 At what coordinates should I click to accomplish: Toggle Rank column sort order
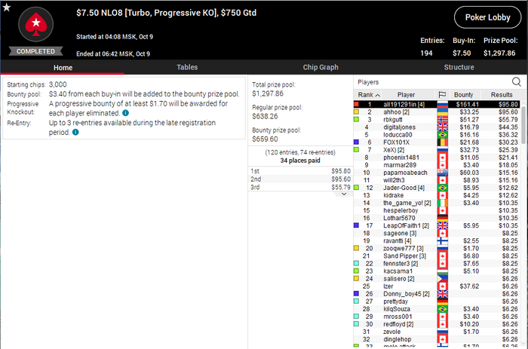tap(369, 95)
